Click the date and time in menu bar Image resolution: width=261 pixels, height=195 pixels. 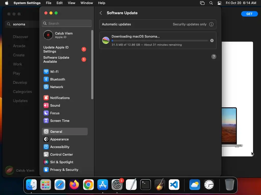tap(241, 3)
